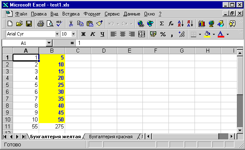Open the Redo history dropdown arrow
Image resolution: width=245 pixels, height=150 pixels.
click(x=131, y=24)
